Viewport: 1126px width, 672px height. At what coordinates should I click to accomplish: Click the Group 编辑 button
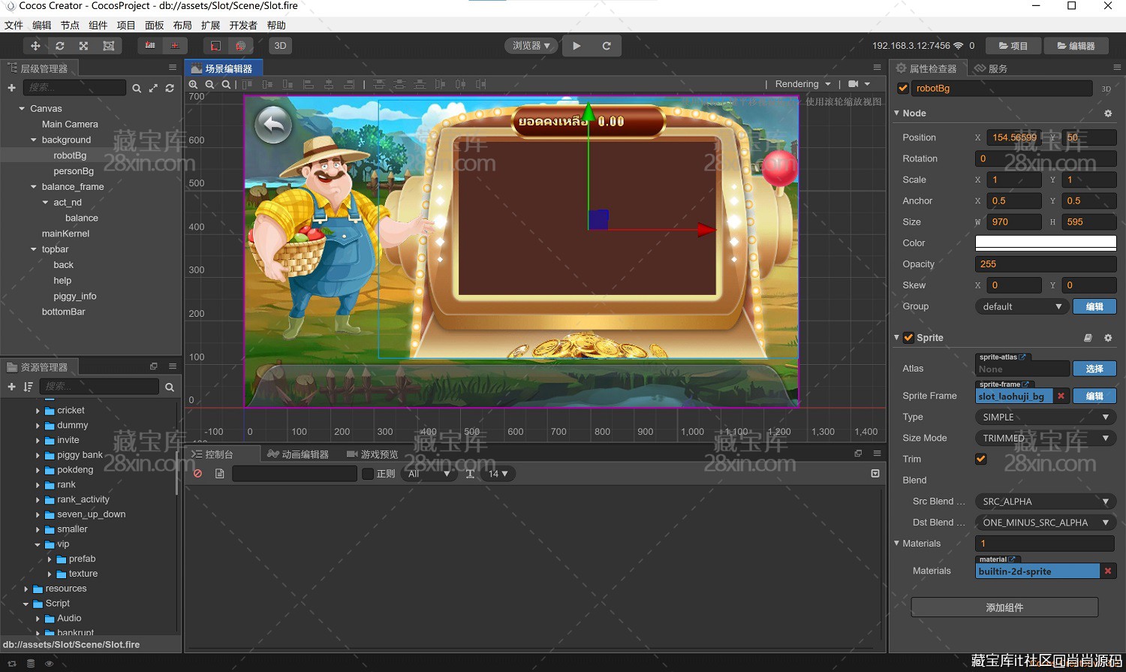click(x=1094, y=306)
